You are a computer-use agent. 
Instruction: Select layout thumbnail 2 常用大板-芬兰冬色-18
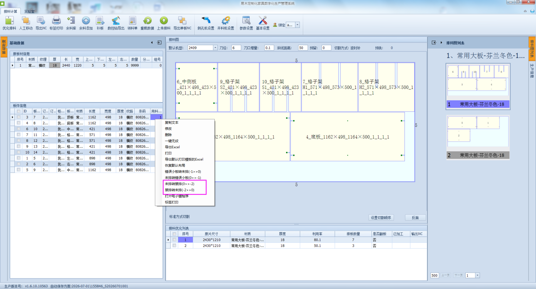click(478, 137)
